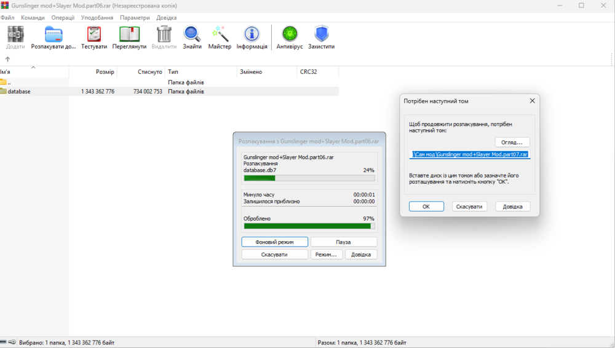Open the Команди menu
This screenshot has height=348, width=615.
(x=33, y=18)
